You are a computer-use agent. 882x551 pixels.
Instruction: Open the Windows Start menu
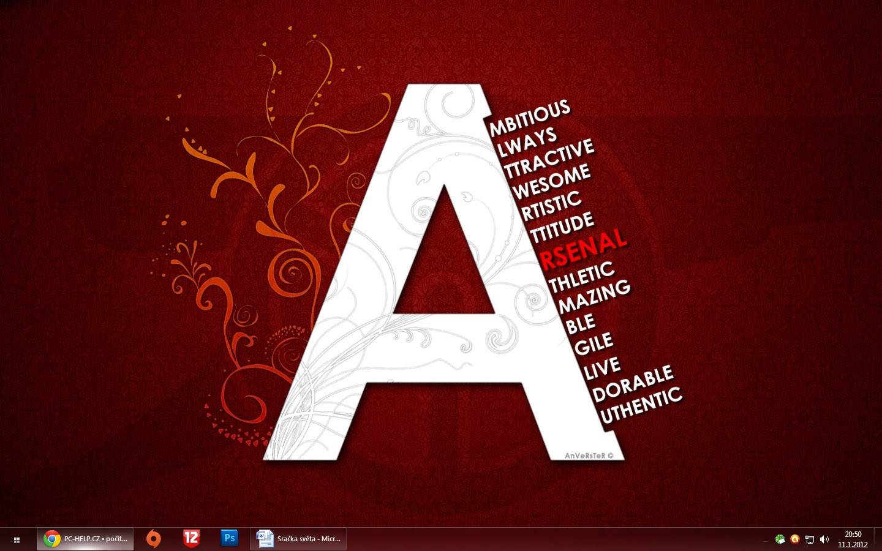pos(17,539)
